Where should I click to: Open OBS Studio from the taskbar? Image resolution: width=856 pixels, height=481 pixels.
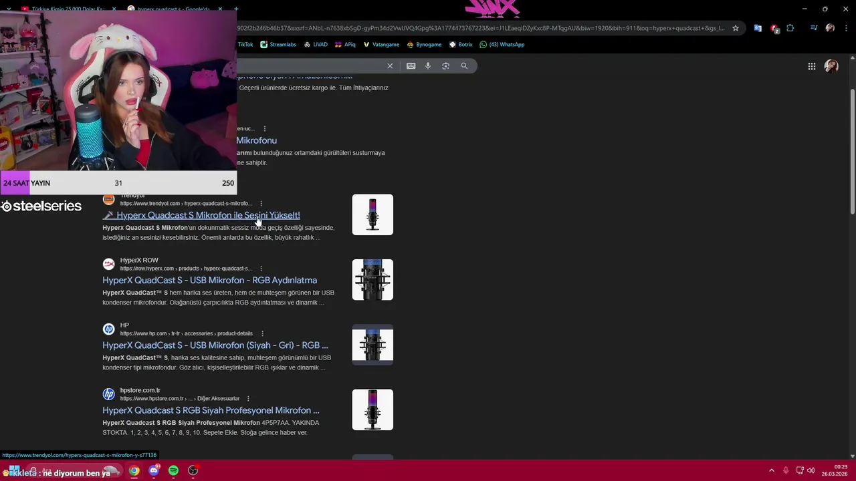[193, 470]
